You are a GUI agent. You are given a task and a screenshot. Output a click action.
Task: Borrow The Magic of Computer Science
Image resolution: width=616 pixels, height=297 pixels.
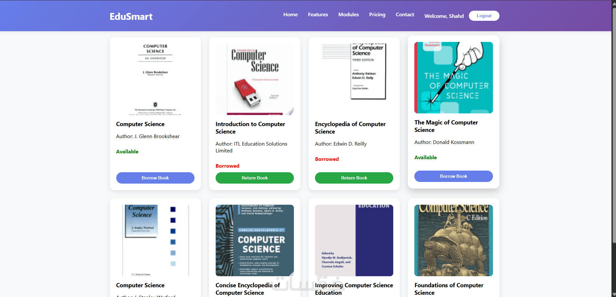pos(453,176)
